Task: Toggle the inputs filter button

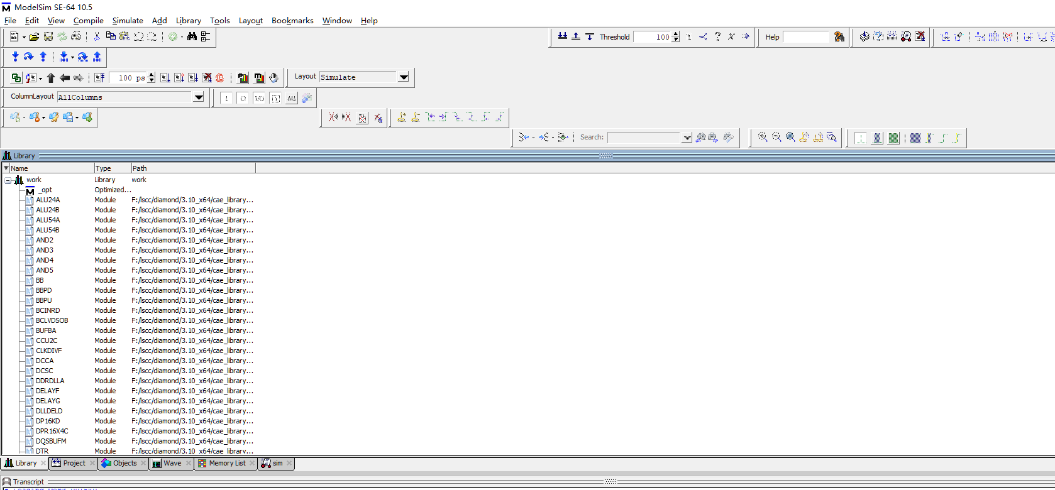Action: pyautogui.click(x=226, y=98)
